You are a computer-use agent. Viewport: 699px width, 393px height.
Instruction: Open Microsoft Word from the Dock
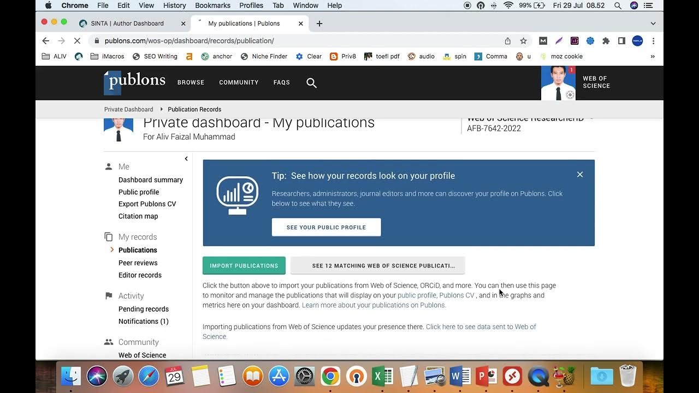[460, 376]
